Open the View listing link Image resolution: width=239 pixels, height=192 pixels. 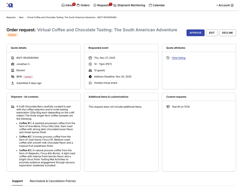point(179,58)
